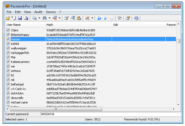185x126 pixels.
Task: Click the Open file folder toolbar icon
Action: [8, 18]
